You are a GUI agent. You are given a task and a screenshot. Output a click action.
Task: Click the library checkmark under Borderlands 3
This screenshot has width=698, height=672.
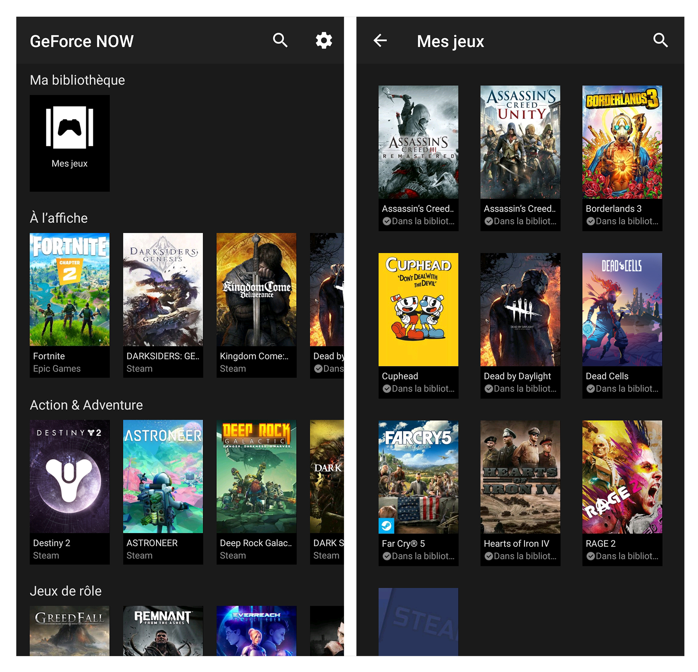591,221
